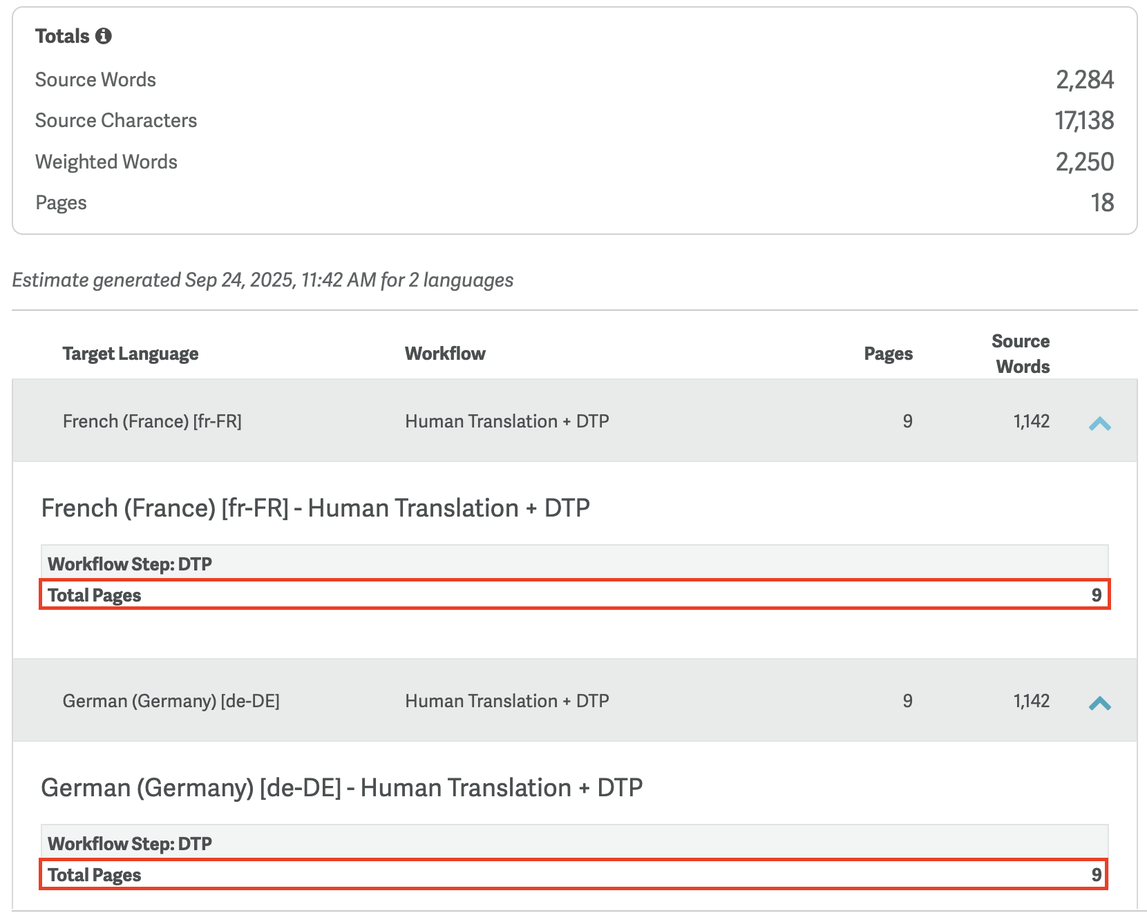Click the Weighted Words label in Totals
This screenshot has width=1147, height=913.
click(x=106, y=162)
